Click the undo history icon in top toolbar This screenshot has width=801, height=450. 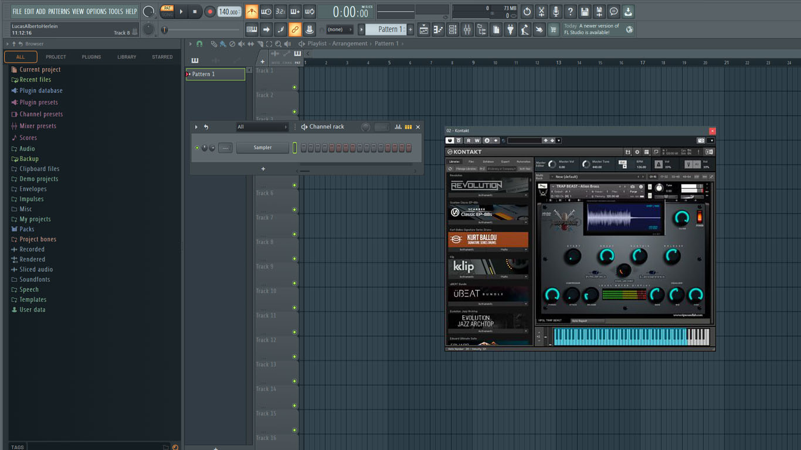[527, 11]
